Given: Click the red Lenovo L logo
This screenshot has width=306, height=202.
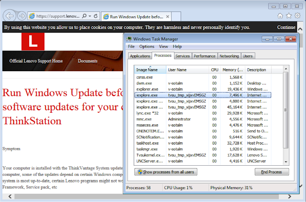Looking at the screenshot, I should (x=33, y=42).
